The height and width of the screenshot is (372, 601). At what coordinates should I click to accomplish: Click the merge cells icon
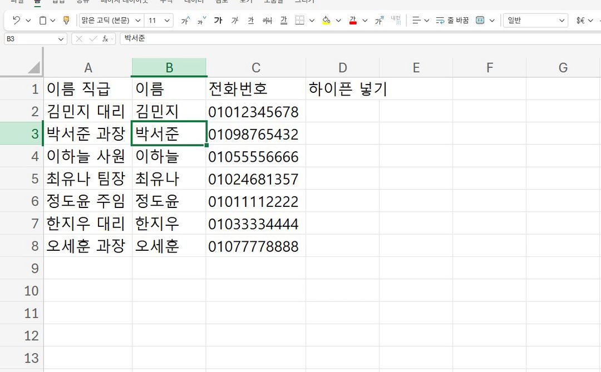(480, 21)
